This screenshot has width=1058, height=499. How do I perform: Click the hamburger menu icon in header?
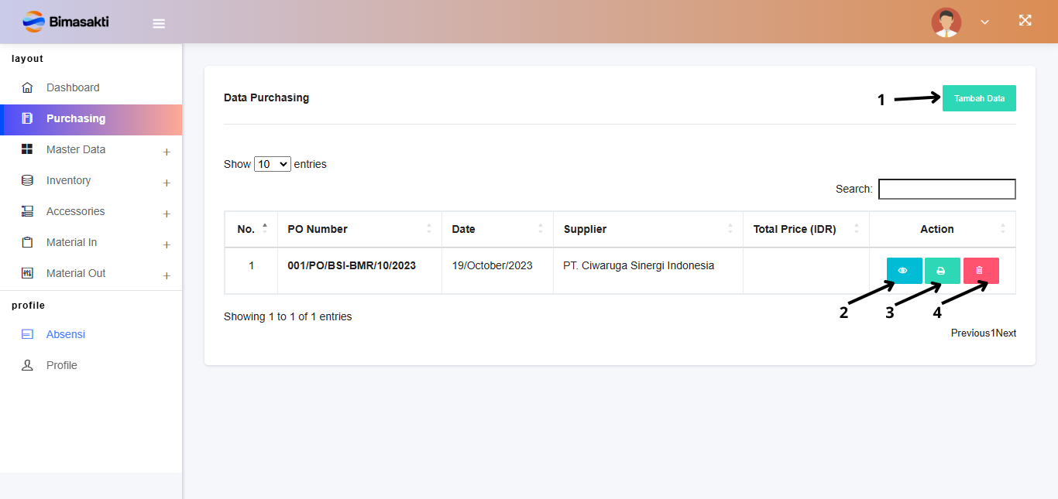click(159, 23)
